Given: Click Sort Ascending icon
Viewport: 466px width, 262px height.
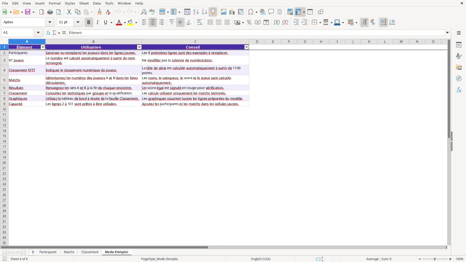Looking at the screenshot, I should click(196, 12).
